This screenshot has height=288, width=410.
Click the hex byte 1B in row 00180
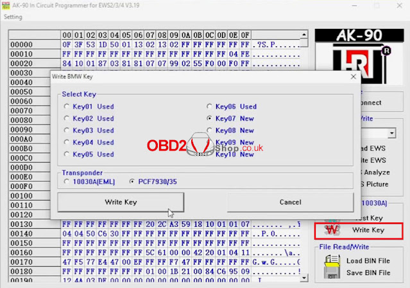(174, 271)
